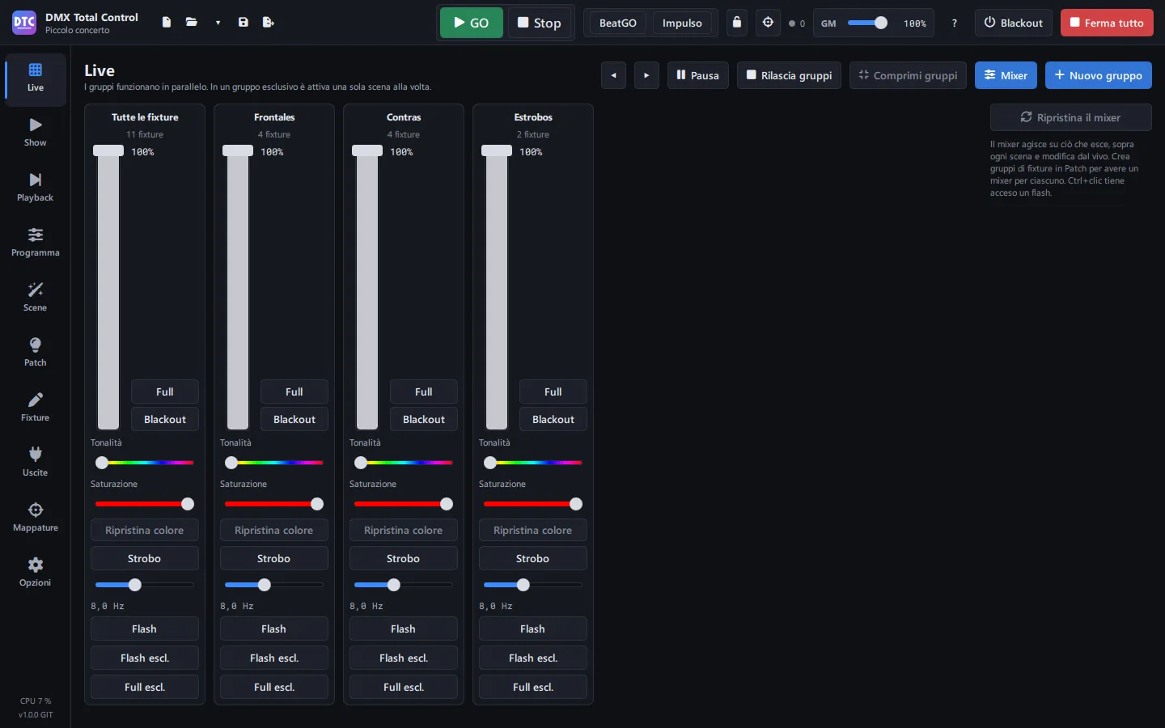Click the DTC application logo
The image size is (1165, 728).
tap(24, 23)
